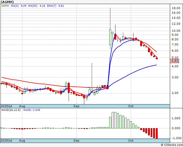Click Aug on price chart time axis
This screenshot has width=183, height=147.
point(22,106)
